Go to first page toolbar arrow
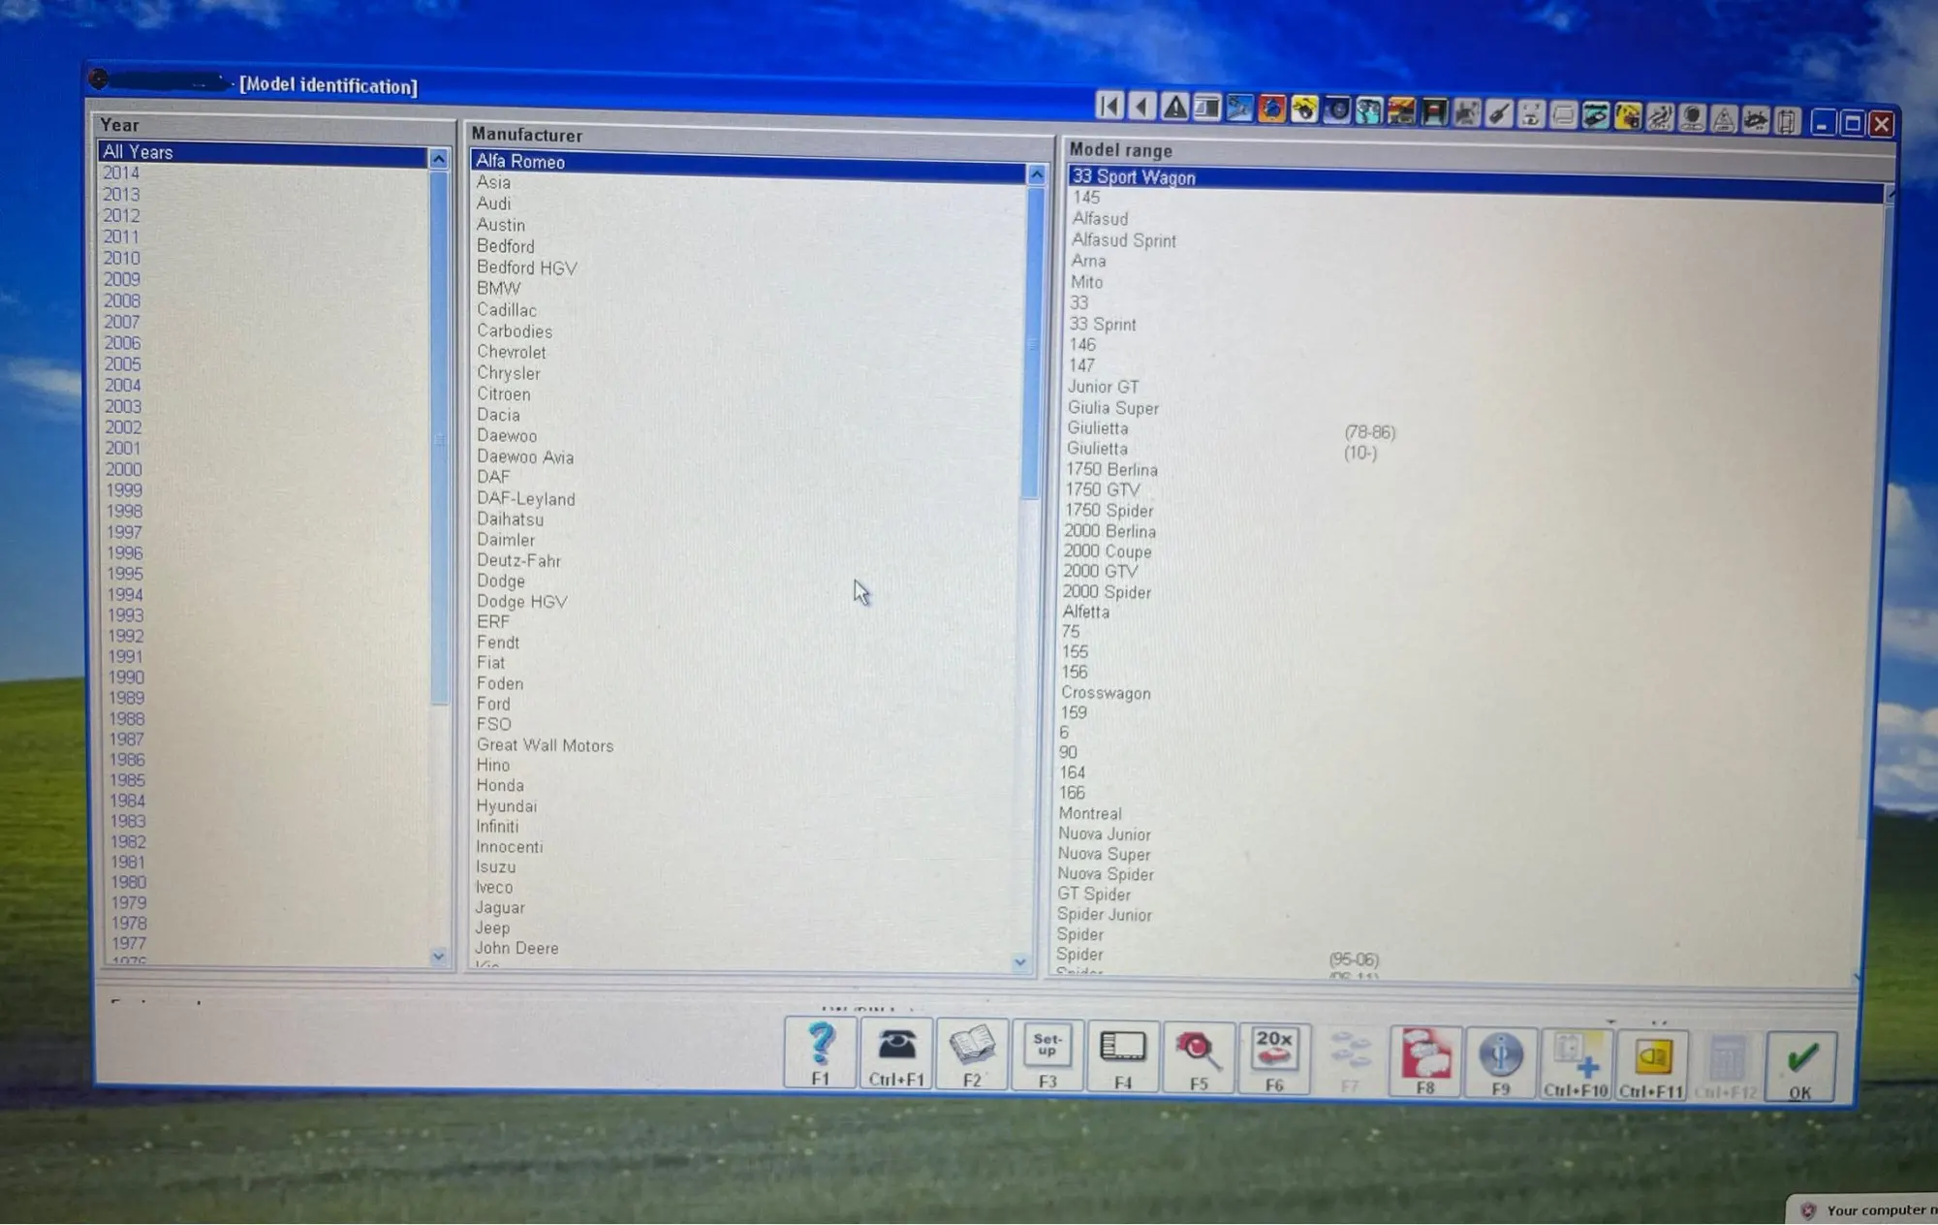 pyautogui.click(x=1110, y=105)
